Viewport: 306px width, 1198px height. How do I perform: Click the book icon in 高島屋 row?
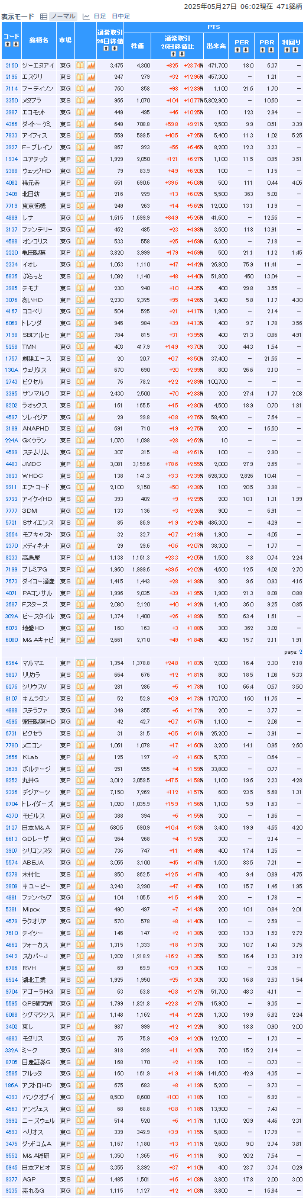[80, 558]
